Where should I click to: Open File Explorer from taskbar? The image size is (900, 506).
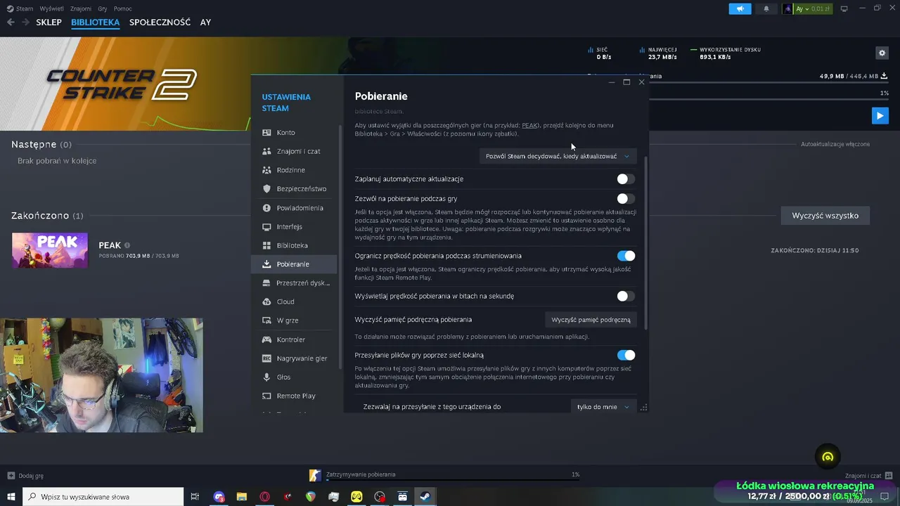(x=242, y=497)
